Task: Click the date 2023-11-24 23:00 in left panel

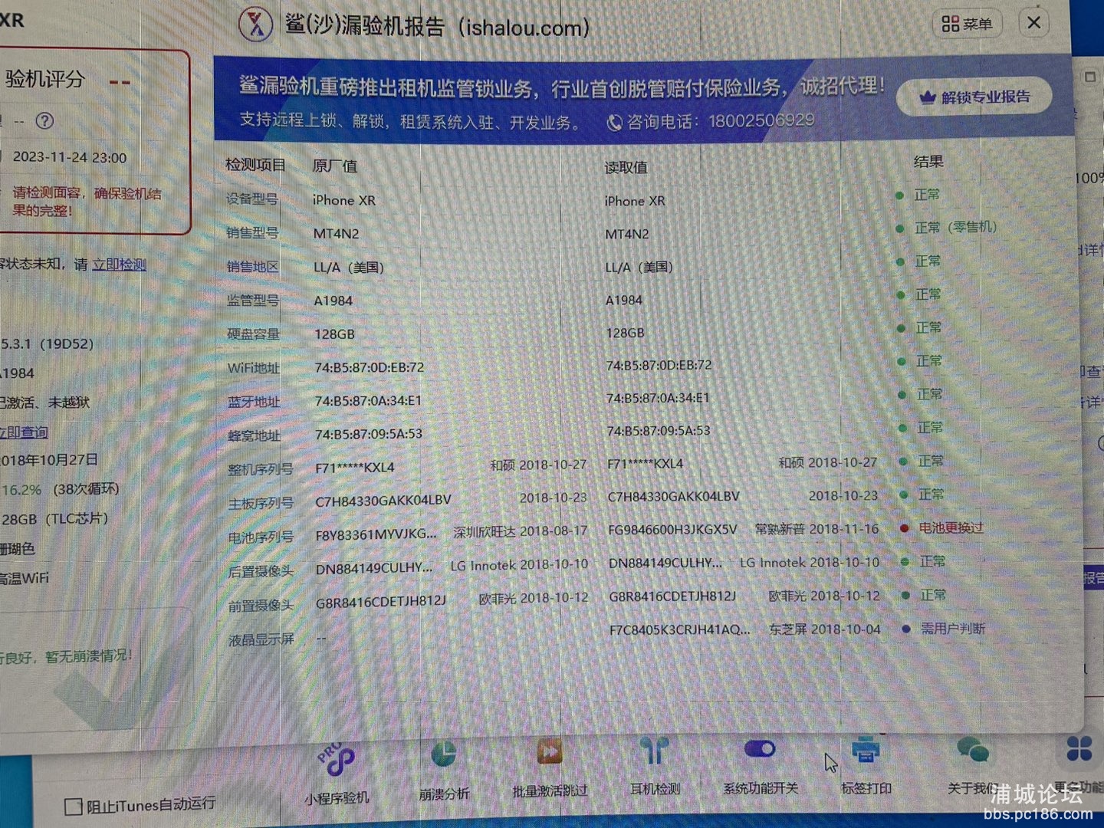Action: click(70, 157)
